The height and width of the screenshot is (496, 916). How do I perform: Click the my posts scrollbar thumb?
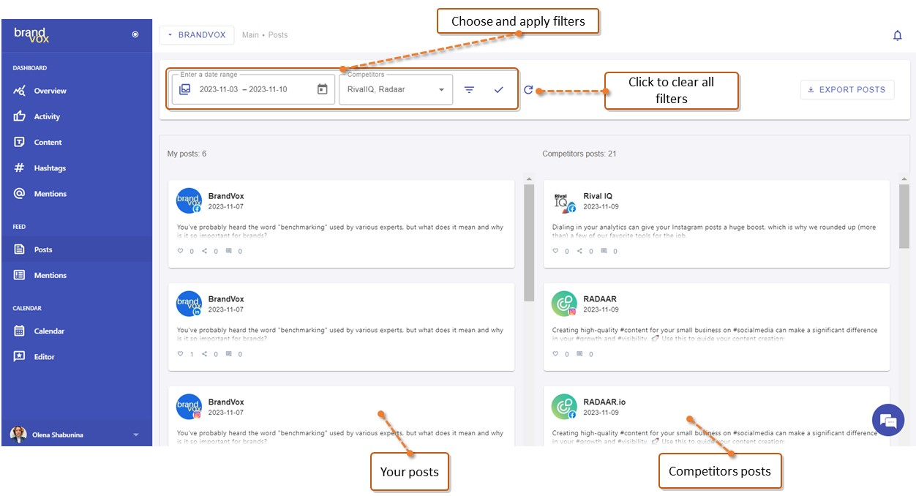tap(529, 242)
